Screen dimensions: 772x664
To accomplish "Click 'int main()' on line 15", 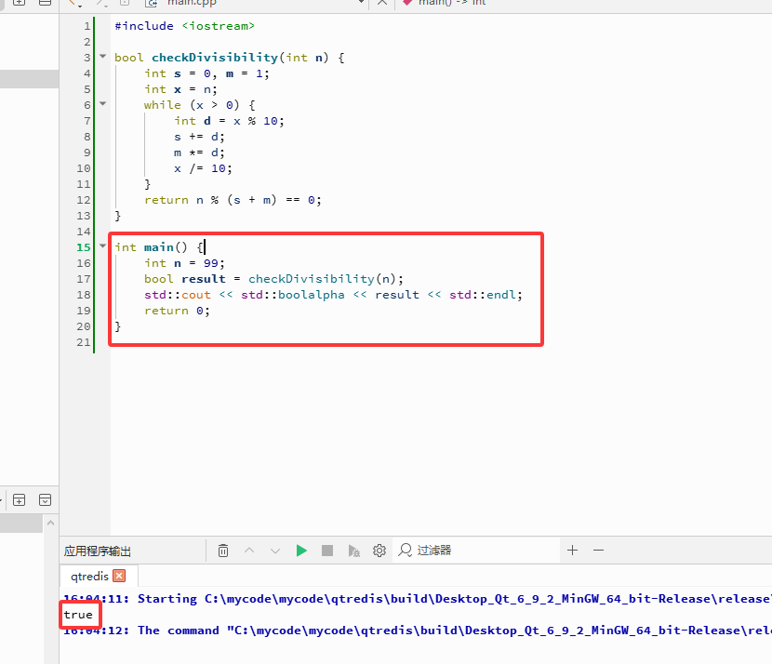I will click(152, 247).
